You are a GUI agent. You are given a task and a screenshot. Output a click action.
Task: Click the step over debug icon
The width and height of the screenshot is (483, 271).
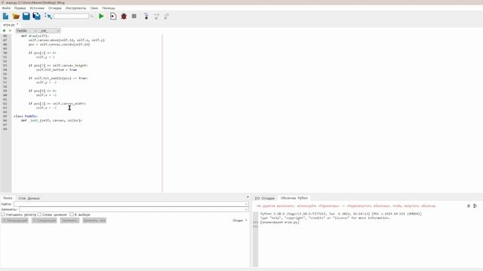[x=156, y=17]
